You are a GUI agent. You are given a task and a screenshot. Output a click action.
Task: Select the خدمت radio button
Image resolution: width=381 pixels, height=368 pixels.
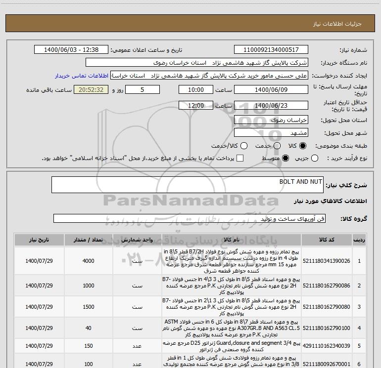(277, 146)
